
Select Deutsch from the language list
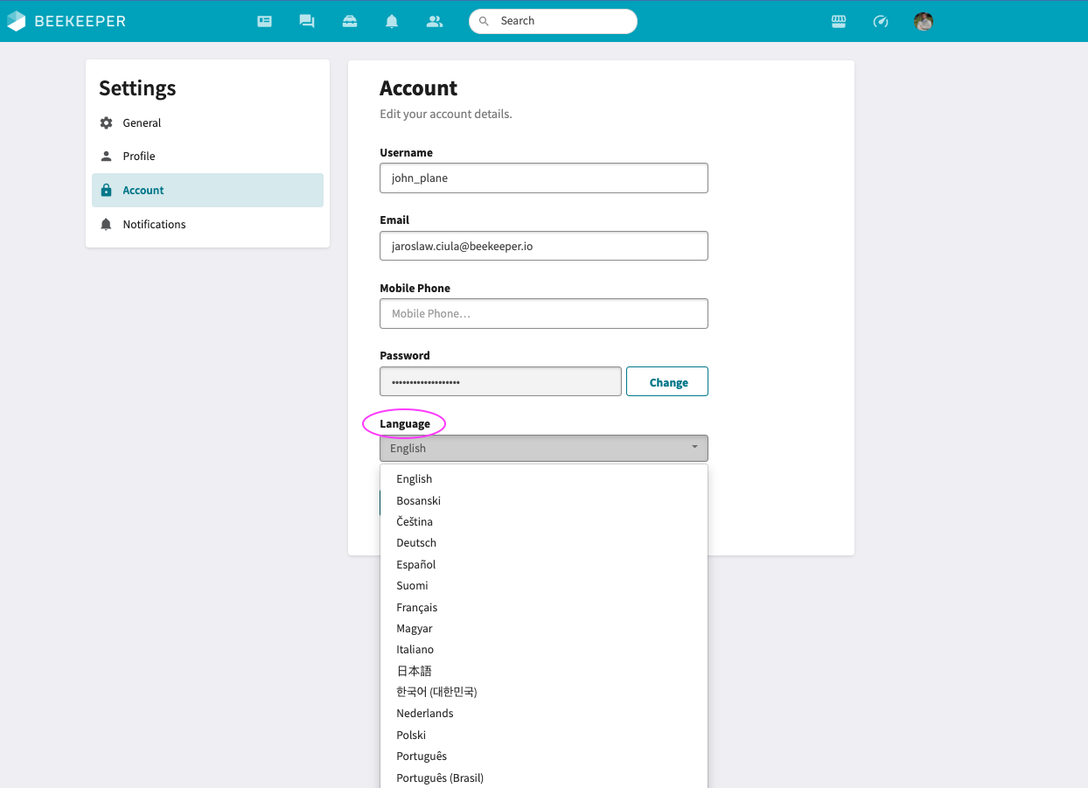click(x=416, y=543)
